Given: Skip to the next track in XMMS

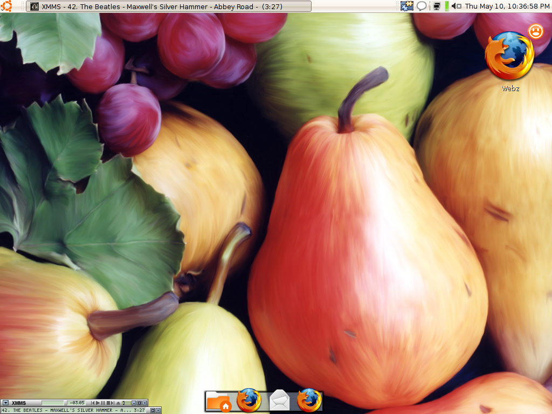Looking at the screenshot, I should pyautogui.click(x=113, y=403).
